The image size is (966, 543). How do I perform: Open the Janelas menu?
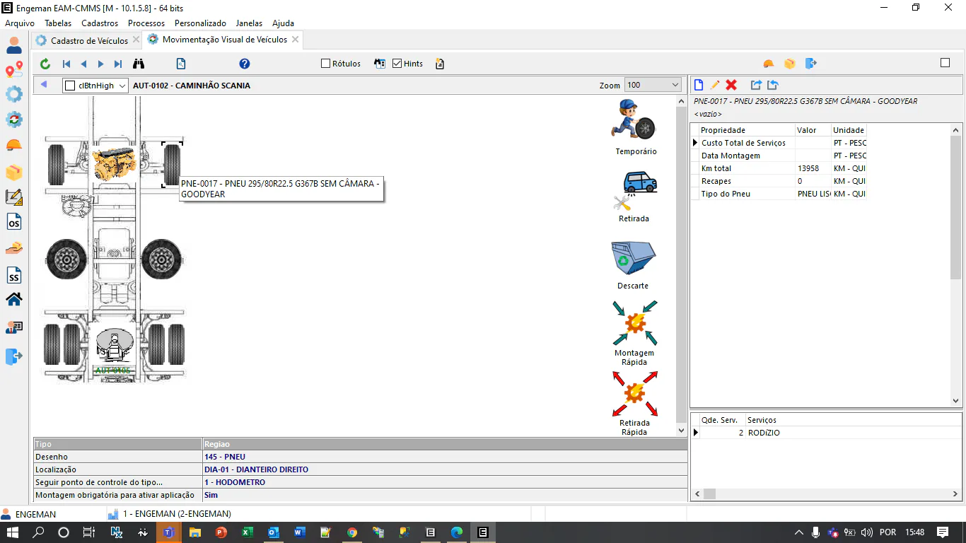tap(249, 23)
